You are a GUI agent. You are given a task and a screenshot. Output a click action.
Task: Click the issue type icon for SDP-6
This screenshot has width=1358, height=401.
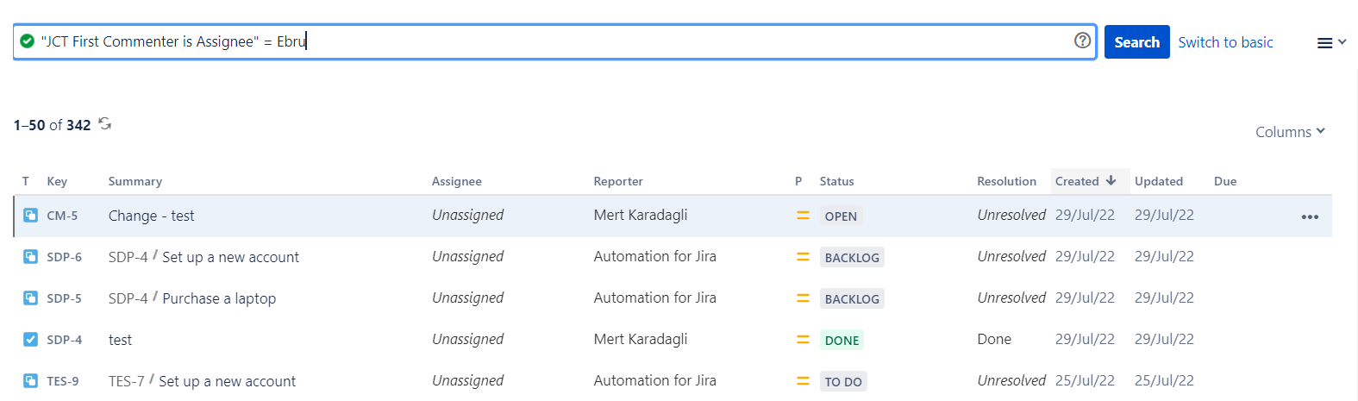pos(30,257)
